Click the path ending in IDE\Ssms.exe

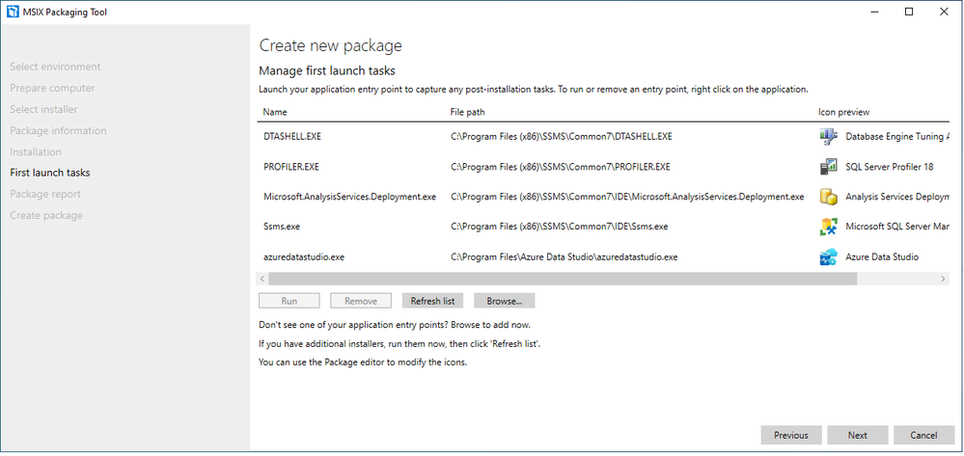pos(559,227)
